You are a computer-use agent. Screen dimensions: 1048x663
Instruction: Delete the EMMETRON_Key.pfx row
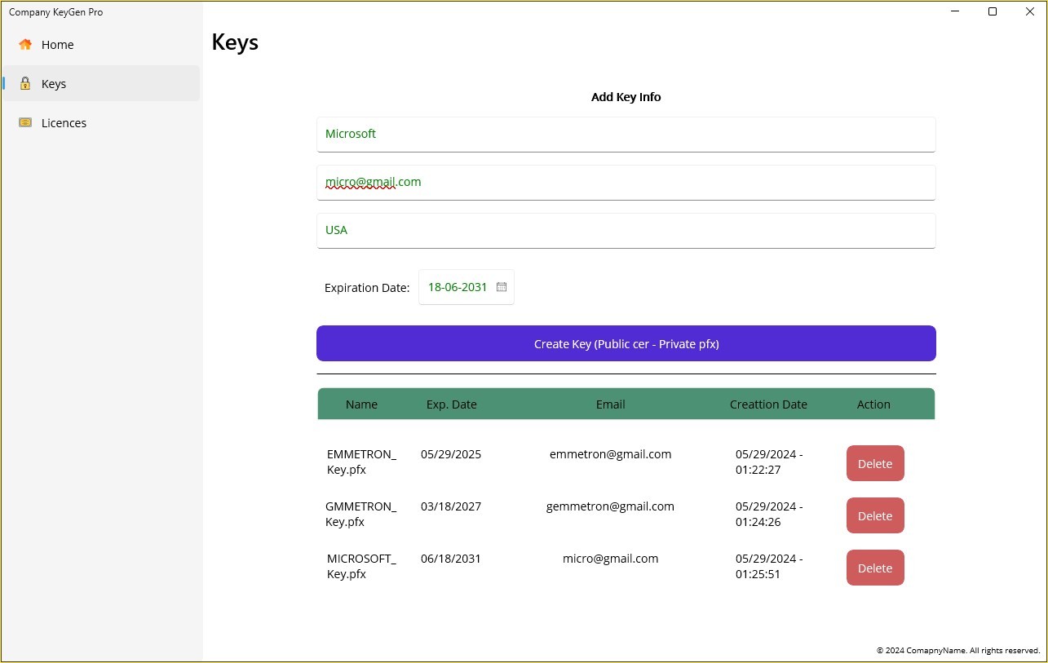pyautogui.click(x=875, y=463)
